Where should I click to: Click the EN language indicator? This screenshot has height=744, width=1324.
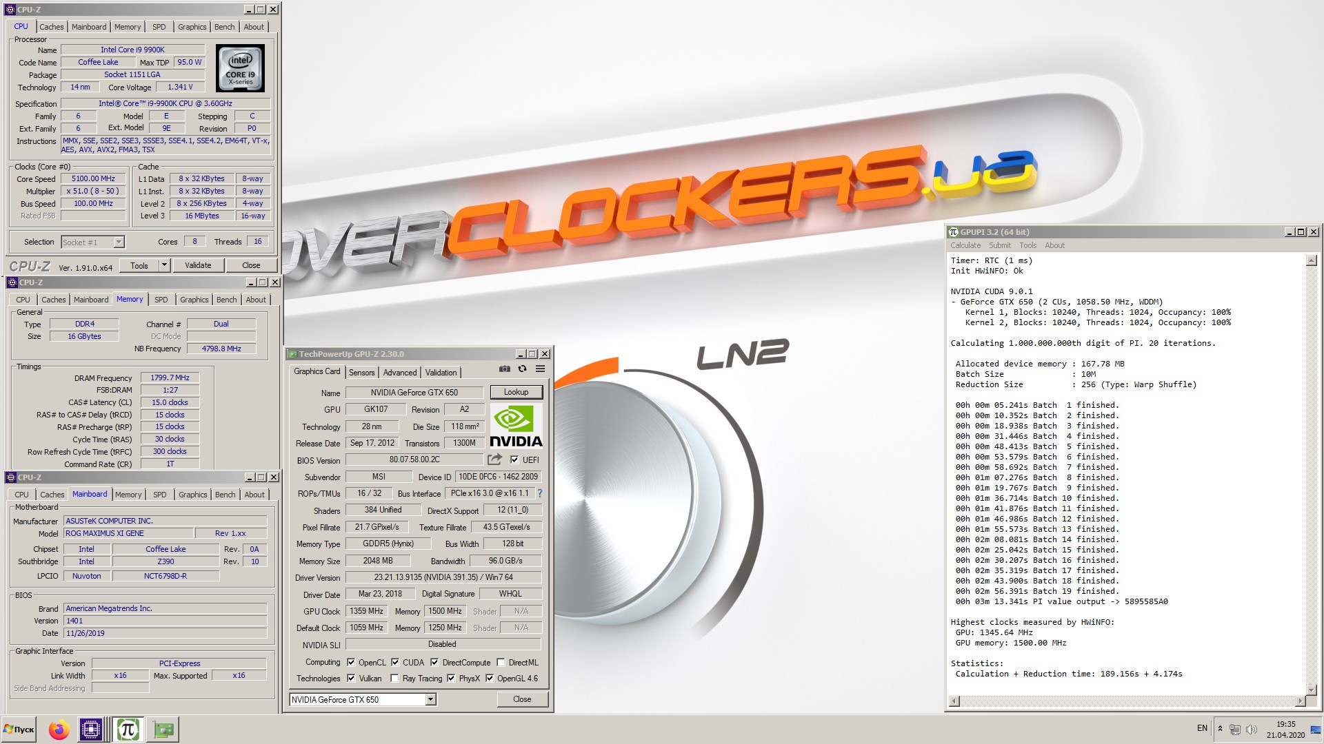pyautogui.click(x=1202, y=728)
